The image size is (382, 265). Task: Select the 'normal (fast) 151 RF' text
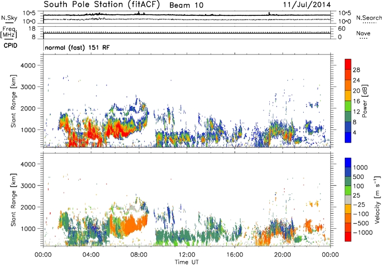(x=77, y=47)
